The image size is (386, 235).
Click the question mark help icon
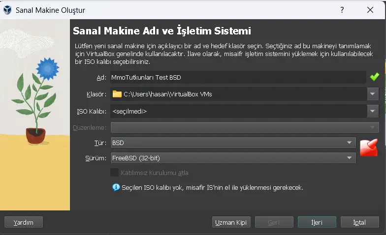[x=342, y=10]
